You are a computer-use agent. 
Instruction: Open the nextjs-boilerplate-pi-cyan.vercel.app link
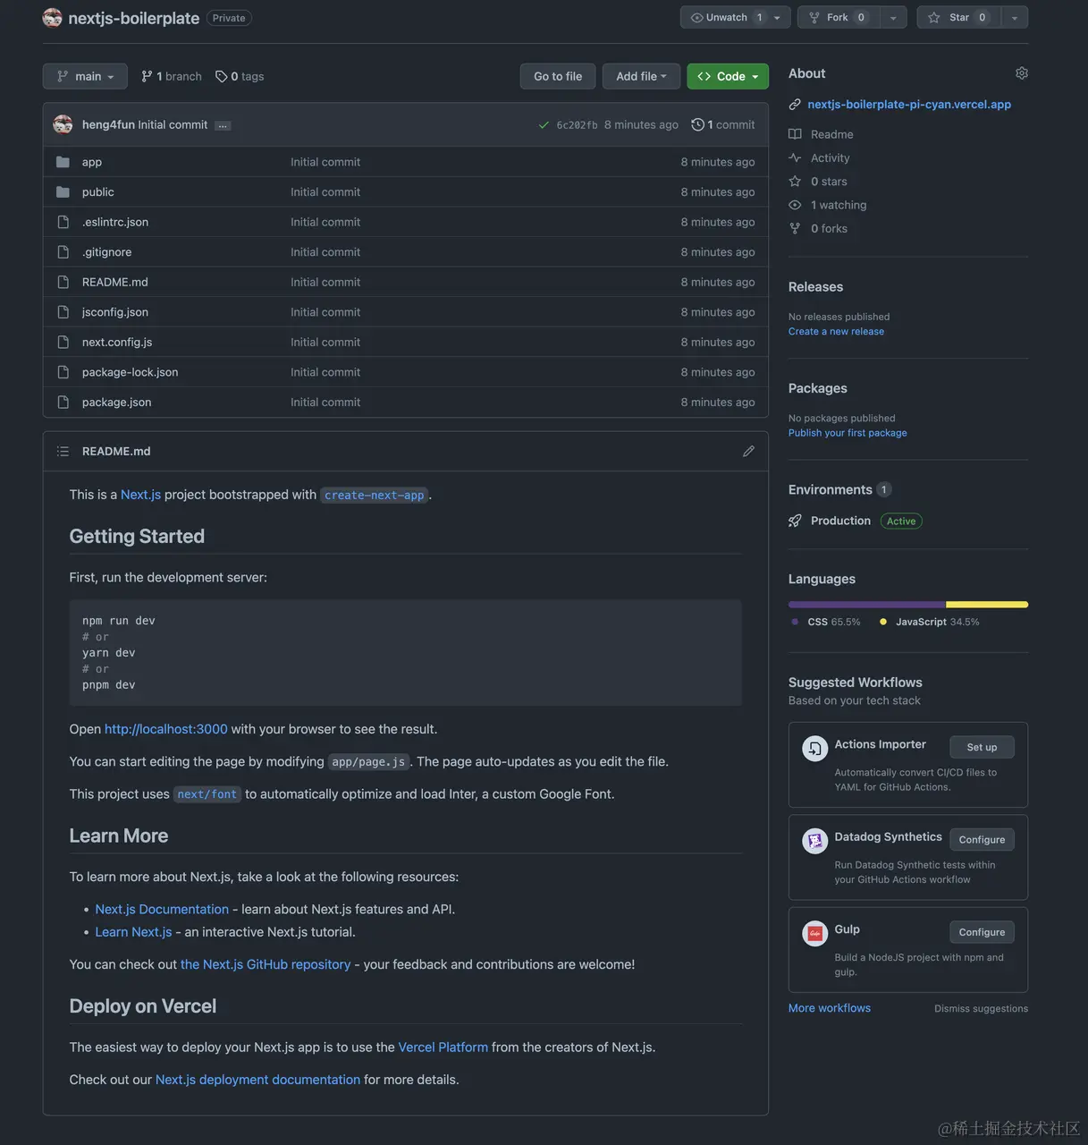(909, 105)
